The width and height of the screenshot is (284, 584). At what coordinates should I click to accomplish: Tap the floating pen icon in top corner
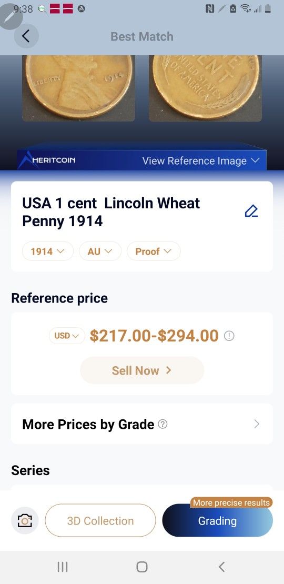pos(11,15)
